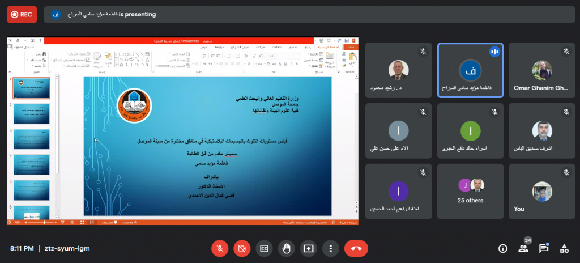Click the red File tab in PowerPoint
The image size is (580, 263).
pyautogui.click(x=352, y=48)
